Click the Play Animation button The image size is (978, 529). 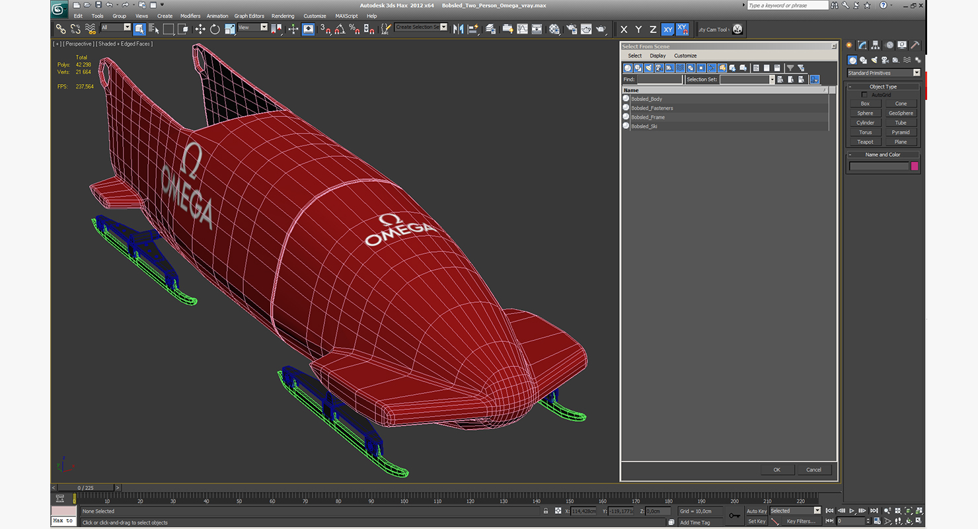[x=852, y=511]
